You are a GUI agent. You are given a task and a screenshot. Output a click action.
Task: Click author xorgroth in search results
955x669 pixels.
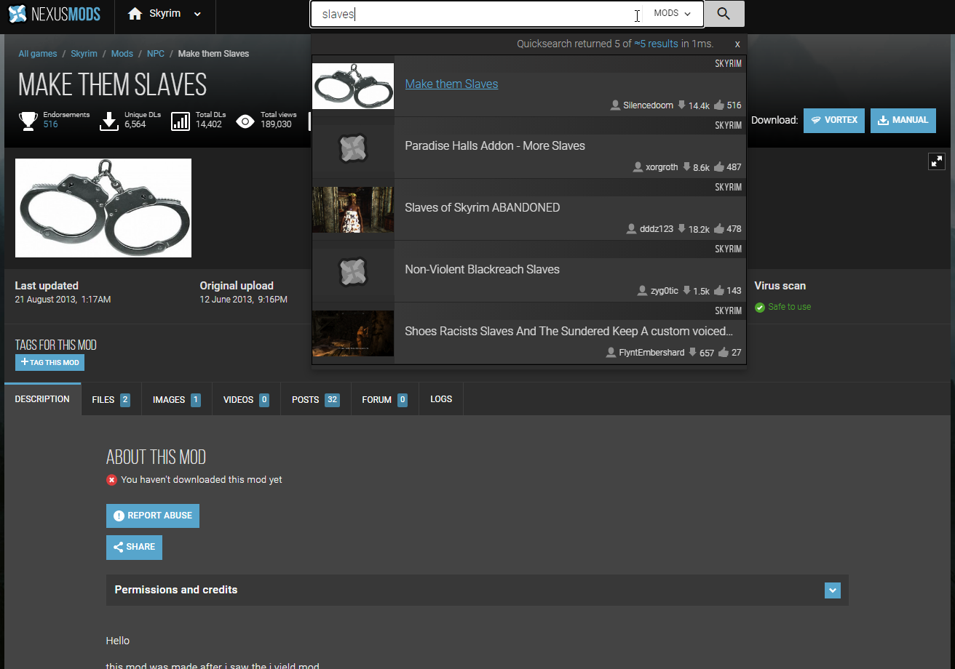662,167
